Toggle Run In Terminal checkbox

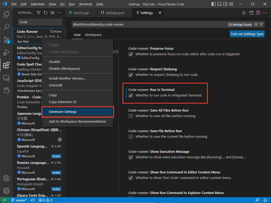[x=131, y=95]
